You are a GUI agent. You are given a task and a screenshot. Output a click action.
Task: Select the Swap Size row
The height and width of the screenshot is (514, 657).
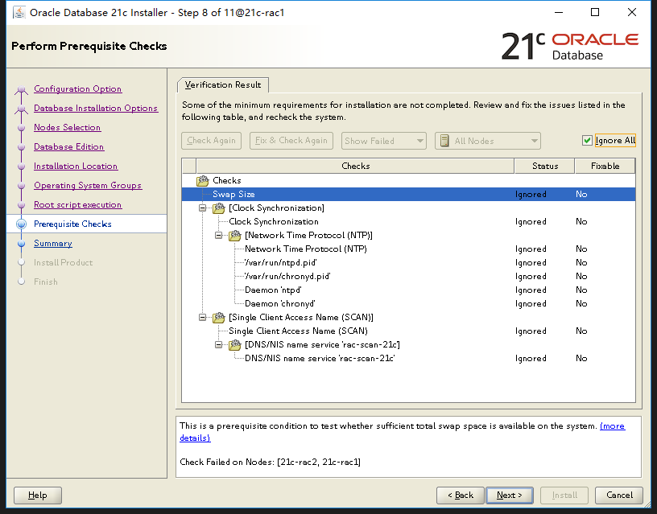click(x=408, y=194)
